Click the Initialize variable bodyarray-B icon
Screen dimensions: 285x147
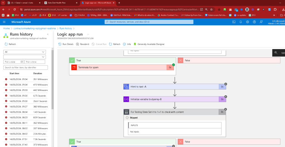click(x=126, y=99)
